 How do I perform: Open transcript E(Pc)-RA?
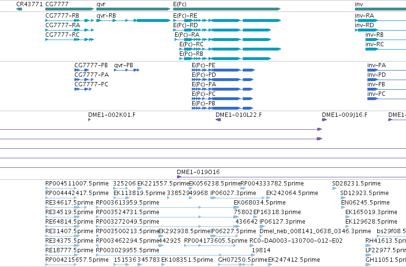pos(187,35)
